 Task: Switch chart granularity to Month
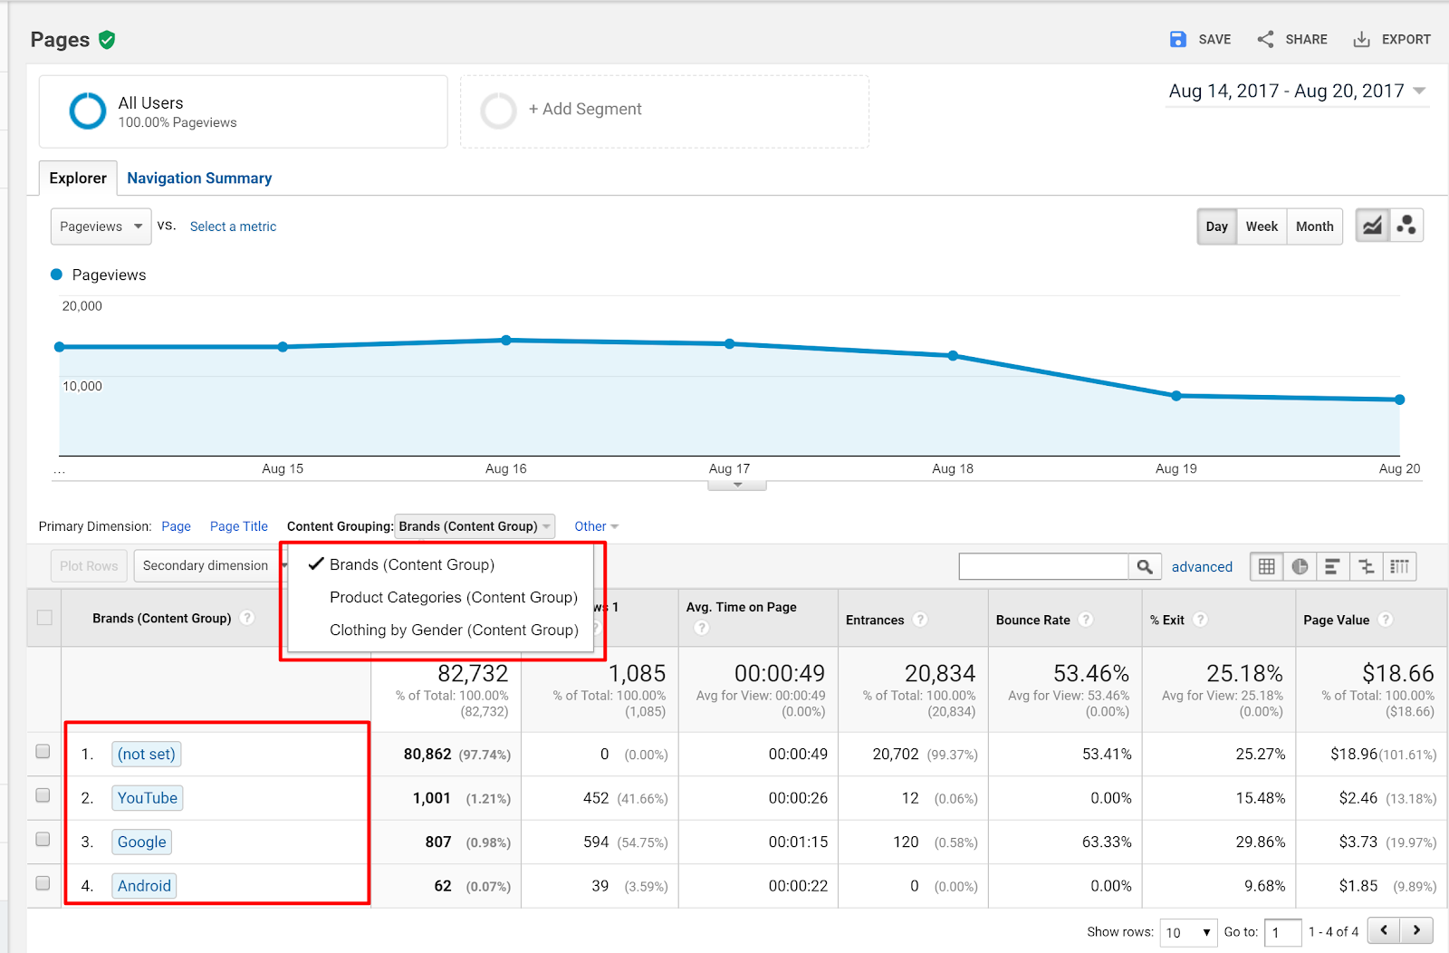(1314, 226)
